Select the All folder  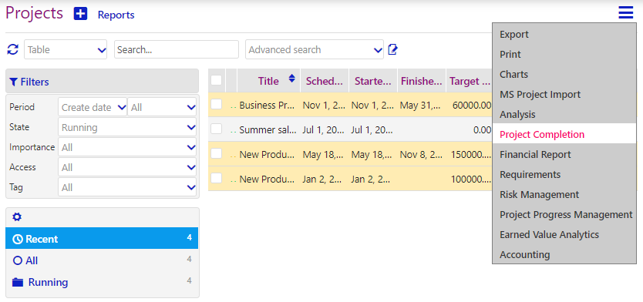pyautogui.click(x=102, y=260)
